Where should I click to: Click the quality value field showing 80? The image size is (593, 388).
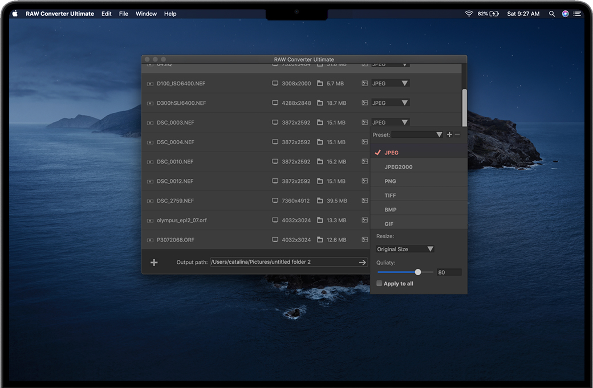point(449,272)
